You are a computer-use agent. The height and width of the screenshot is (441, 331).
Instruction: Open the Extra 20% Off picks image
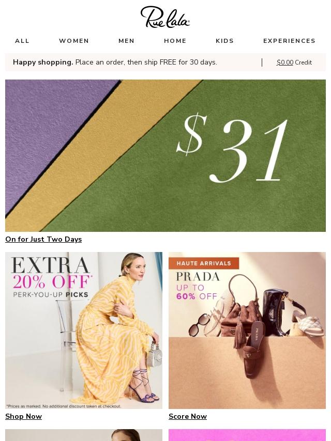click(84, 330)
